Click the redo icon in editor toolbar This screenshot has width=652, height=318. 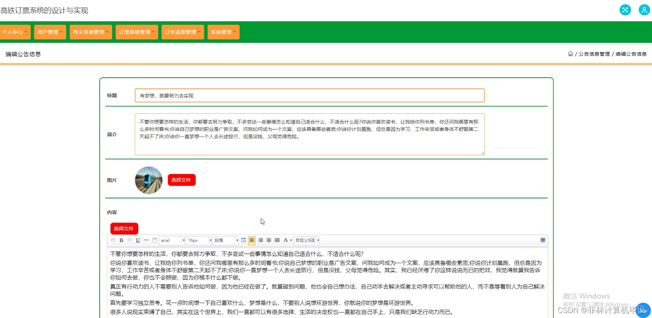(130, 240)
